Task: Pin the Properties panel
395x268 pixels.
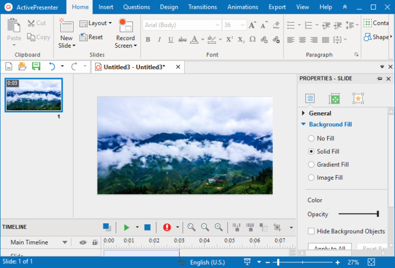Action: pyautogui.click(x=380, y=79)
